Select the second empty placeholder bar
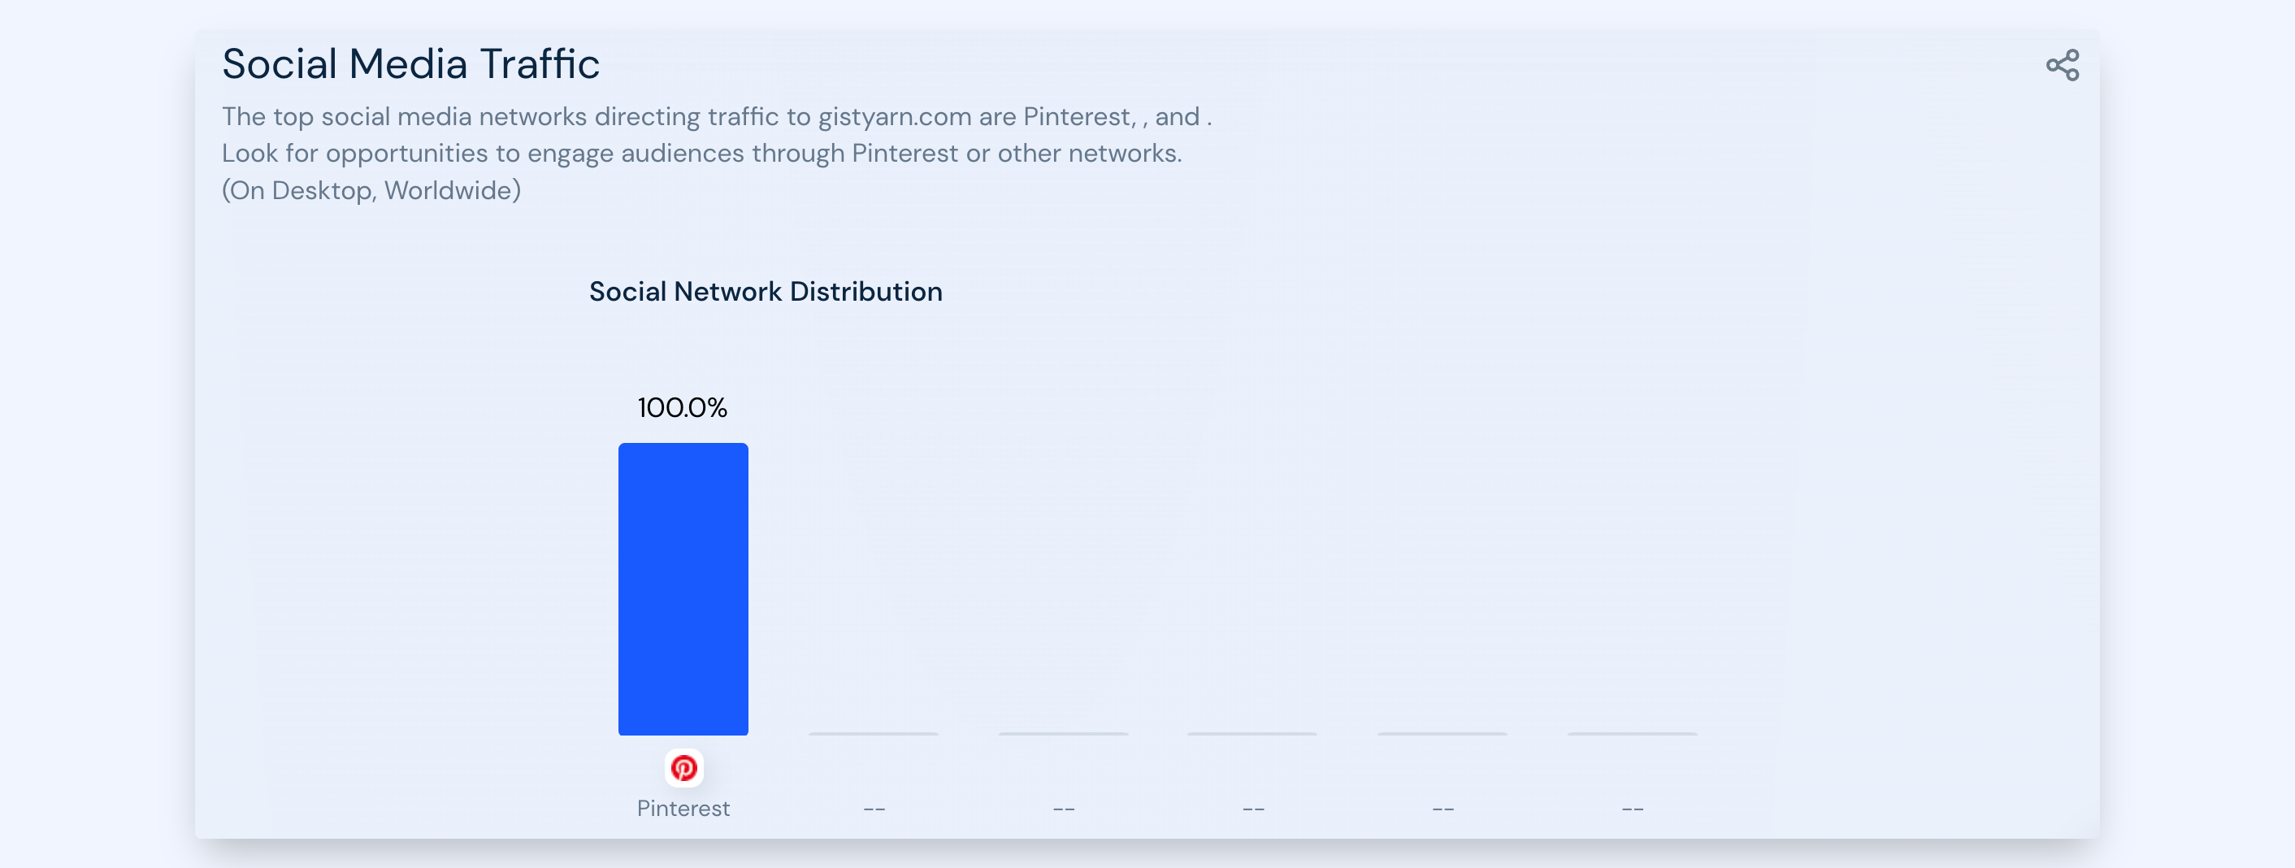Image resolution: width=2295 pixels, height=868 pixels. click(1063, 733)
